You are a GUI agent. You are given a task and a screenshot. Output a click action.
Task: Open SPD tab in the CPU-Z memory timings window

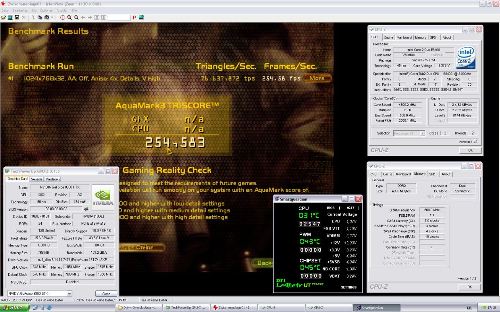[x=432, y=174]
